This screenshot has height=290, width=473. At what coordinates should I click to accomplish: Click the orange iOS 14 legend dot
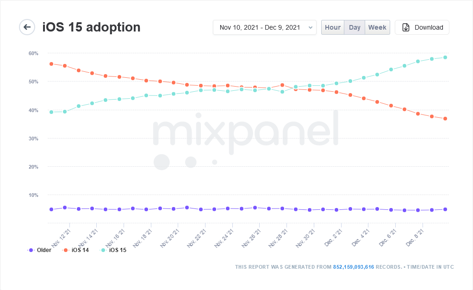tap(66, 250)
